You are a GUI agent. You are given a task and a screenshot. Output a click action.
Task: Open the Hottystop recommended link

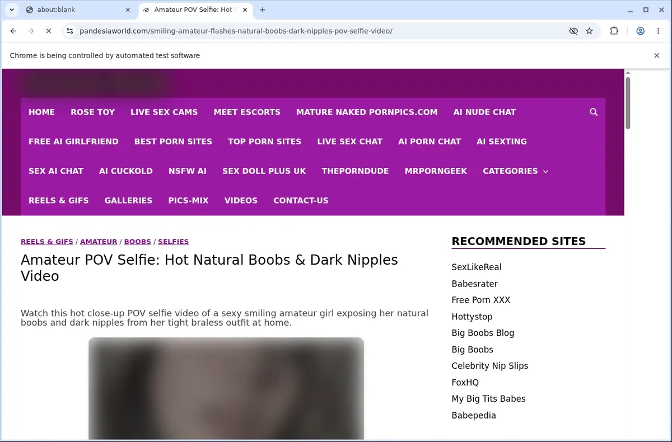point(472,317)
